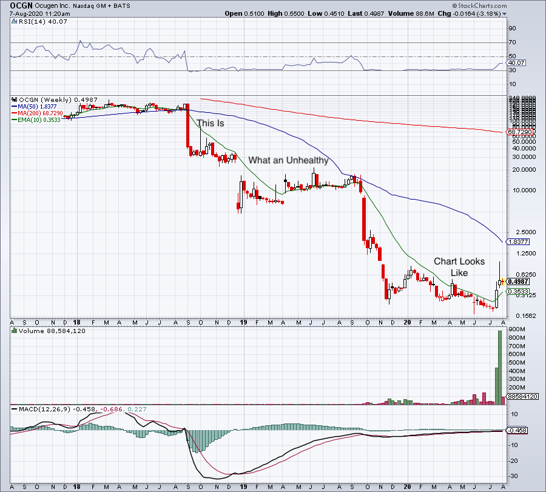Click the MA(50) price tag 1.8377
The width and height of the screenshot is (546, 492).
(518, 241)
